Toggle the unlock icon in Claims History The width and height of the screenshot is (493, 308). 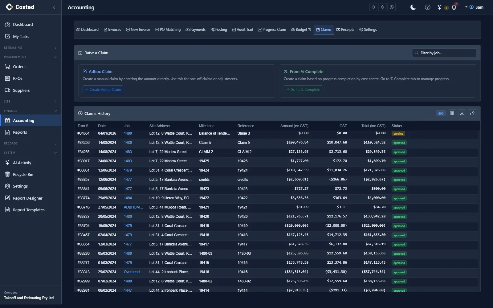point(472,113)
